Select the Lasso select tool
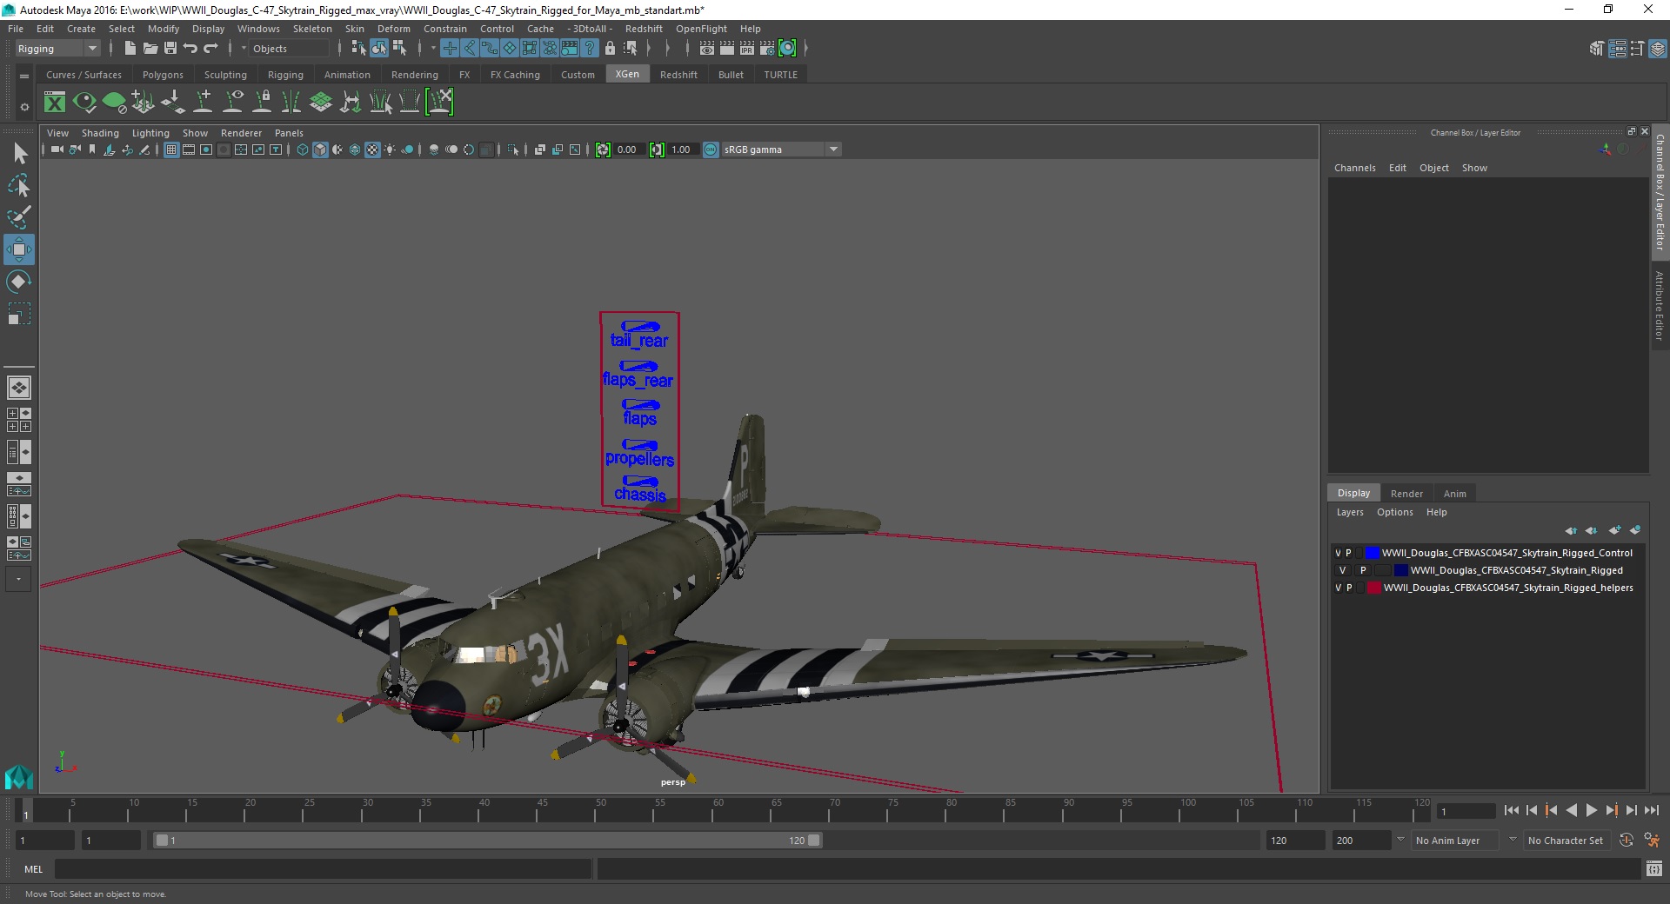1670x904 pixels. coord(19,186)
